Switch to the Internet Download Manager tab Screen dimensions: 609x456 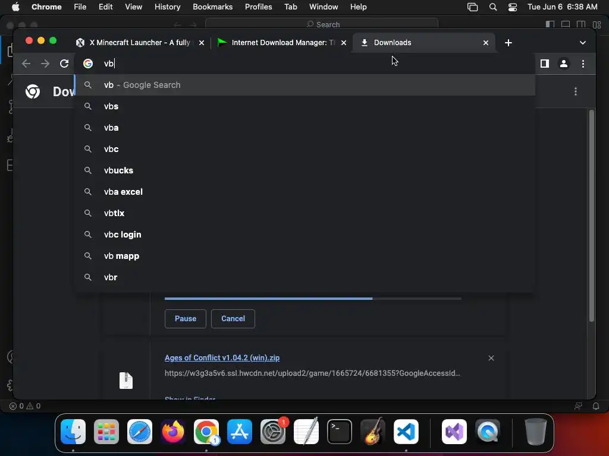click(281, 43)
